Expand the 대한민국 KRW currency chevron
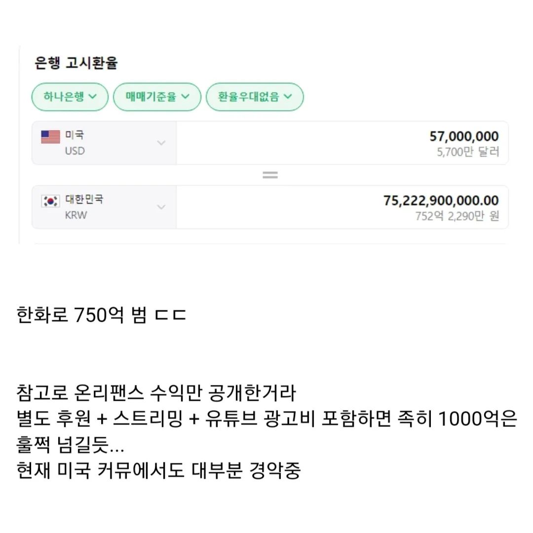533x533 pixels. [161, 207]
